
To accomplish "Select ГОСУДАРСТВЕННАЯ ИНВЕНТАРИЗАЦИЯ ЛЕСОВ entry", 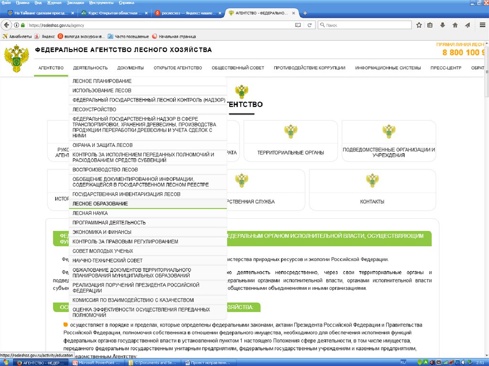I will point(148,194).
